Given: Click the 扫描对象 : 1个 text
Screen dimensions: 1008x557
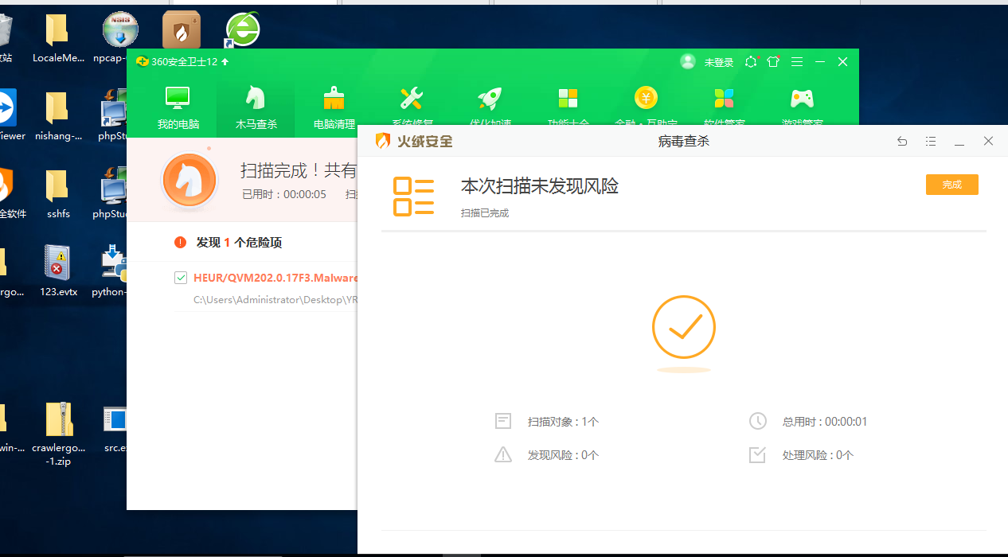Looking at the screenshot, I should [563, 422].
